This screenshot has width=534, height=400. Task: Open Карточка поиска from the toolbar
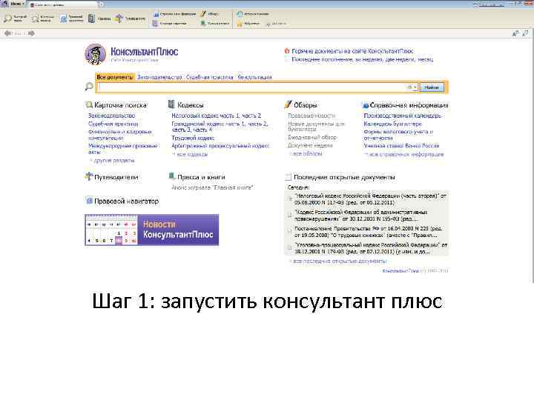[x=43, y=19]
